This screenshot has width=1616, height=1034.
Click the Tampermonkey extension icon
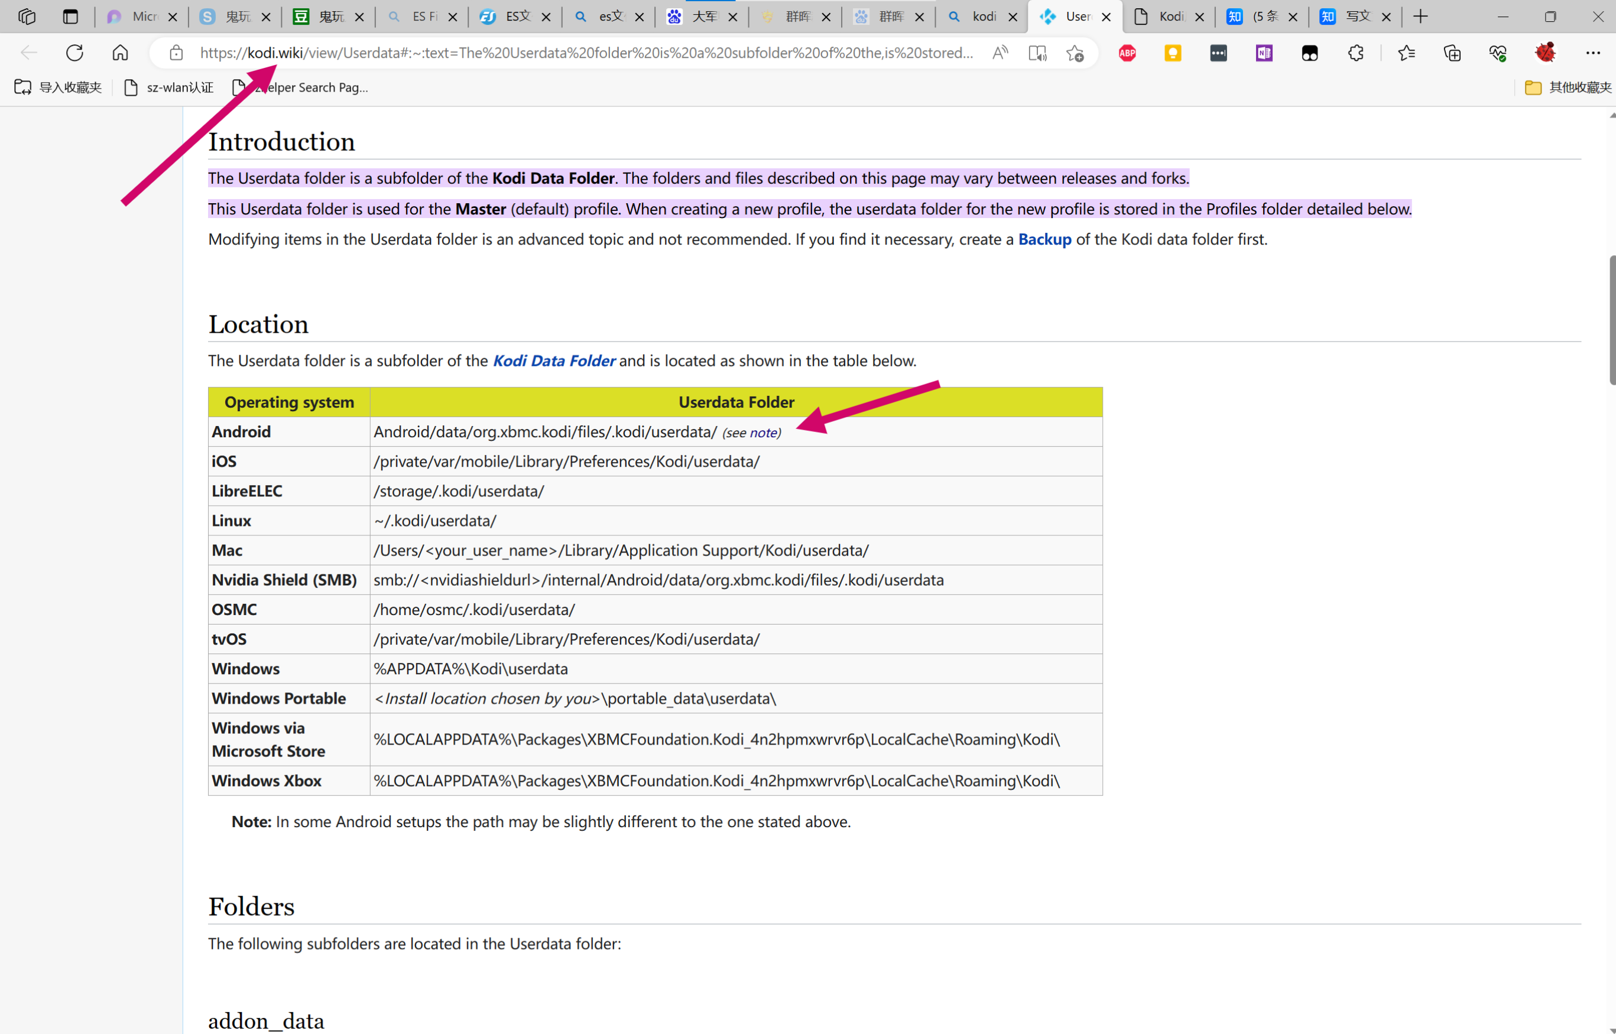pyautogui.click(x=1309, y=53)
